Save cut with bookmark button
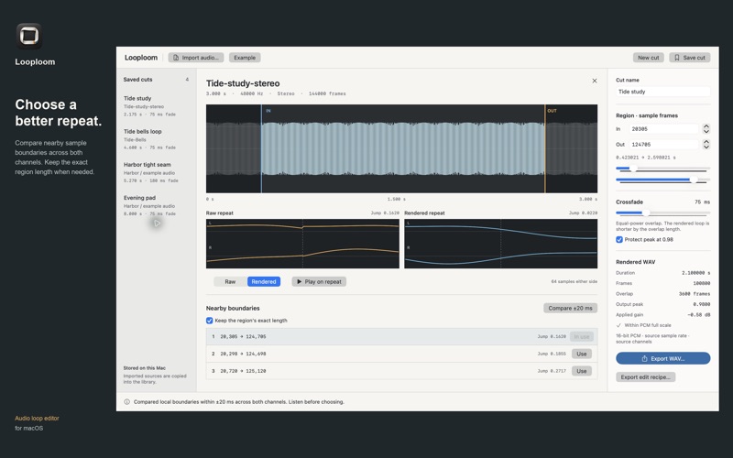This screenshot has height=458, width=733. [x=690, y=58]
